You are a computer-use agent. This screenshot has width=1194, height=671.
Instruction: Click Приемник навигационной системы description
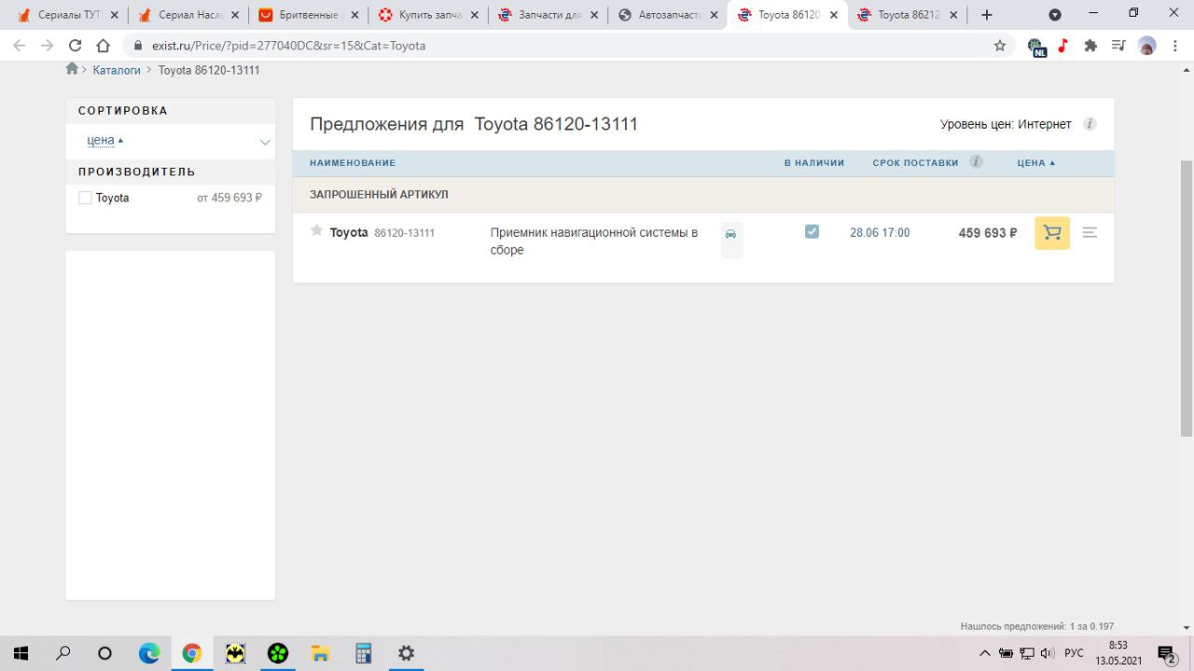click(x=594, y=241)
